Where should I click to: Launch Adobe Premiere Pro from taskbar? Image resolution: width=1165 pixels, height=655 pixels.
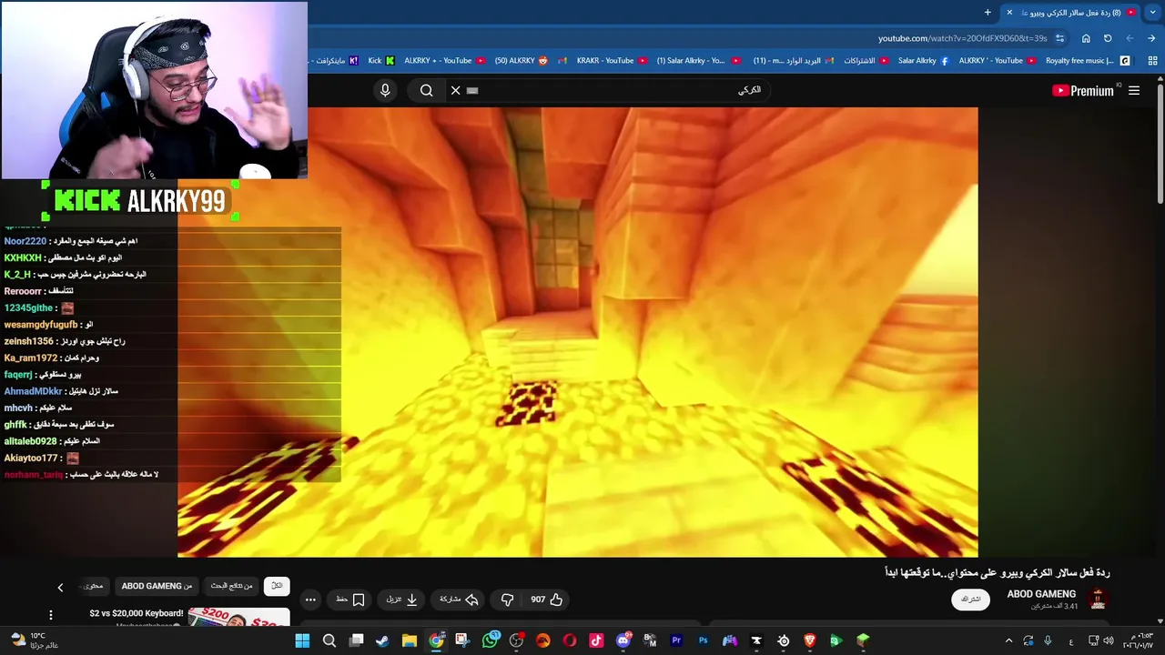click(x=676, y=640)
